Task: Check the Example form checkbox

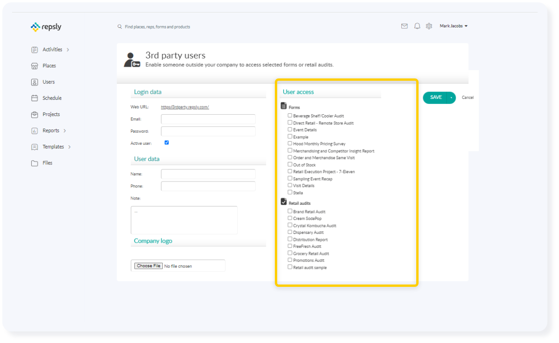Action: [290, 136]
